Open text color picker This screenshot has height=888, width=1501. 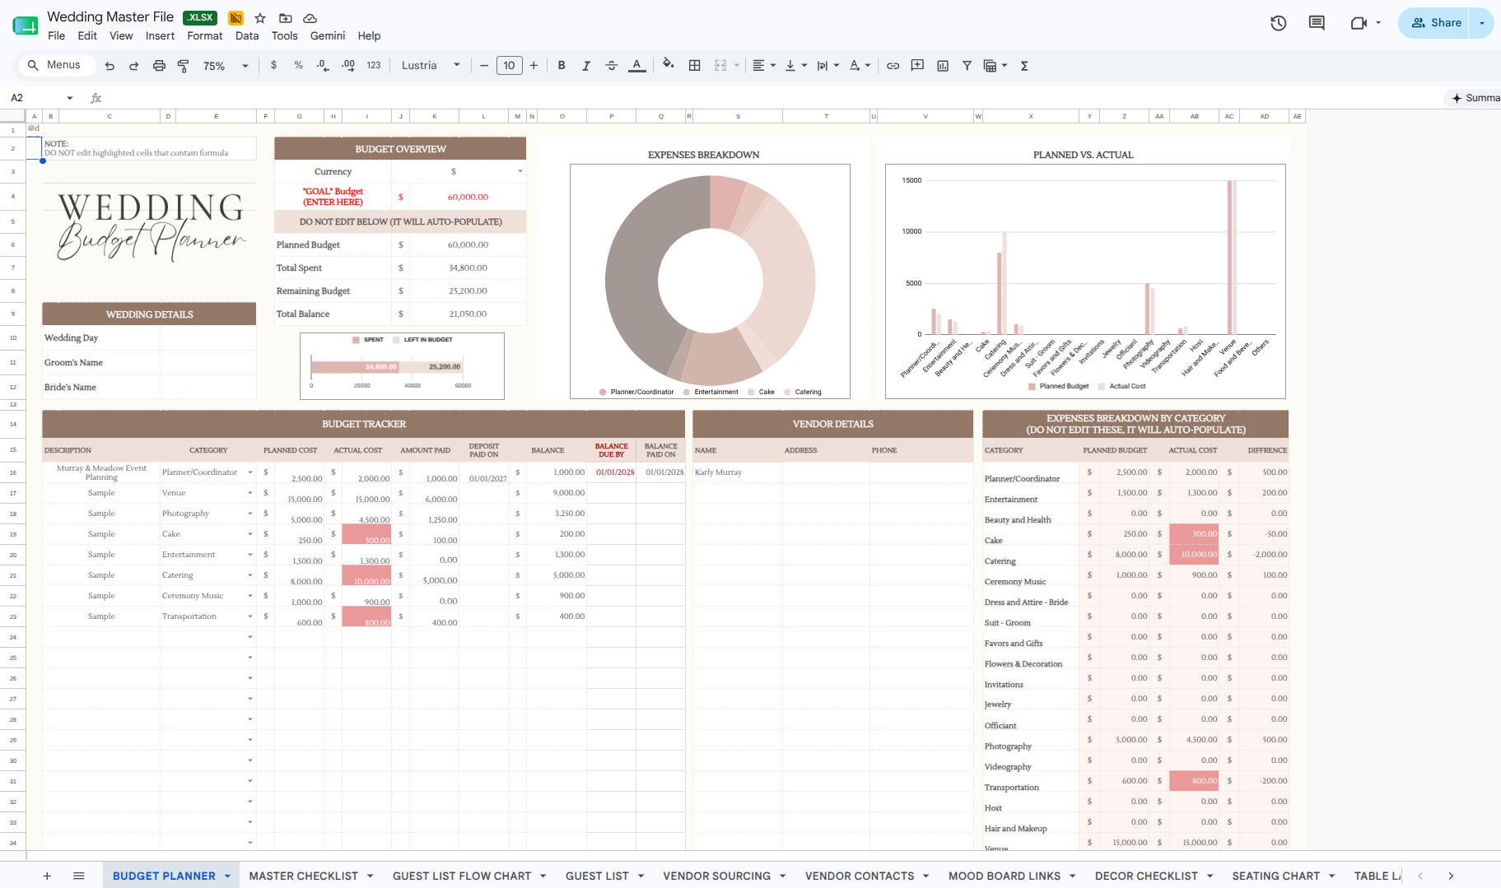pyautogui.click(x=636, y=66)
